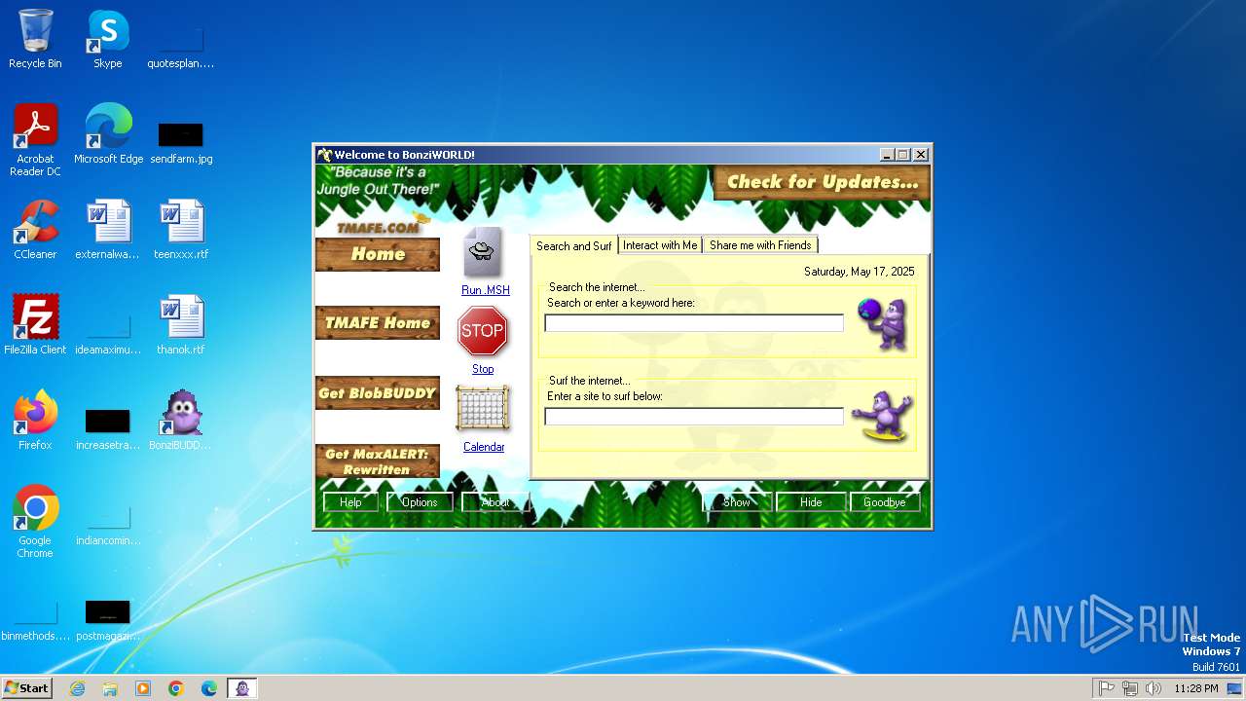The width and height of the screenshot is (1246, 701).
Task: Launch Microsoft Edge desktop shortcut
Action: [108, 134]
